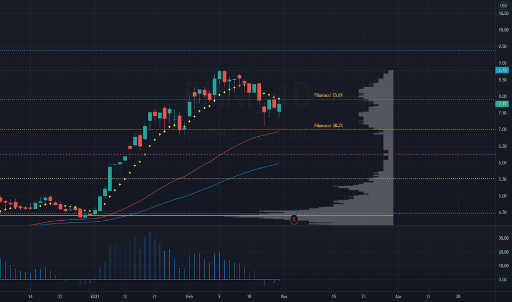Click the 9.00 price axis value

pyautogui.click(x=503, y=63)
